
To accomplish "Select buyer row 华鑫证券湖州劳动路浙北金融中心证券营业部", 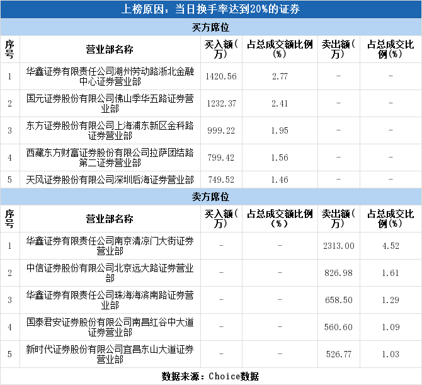I will pyautogui.click(x=211, y=76).
